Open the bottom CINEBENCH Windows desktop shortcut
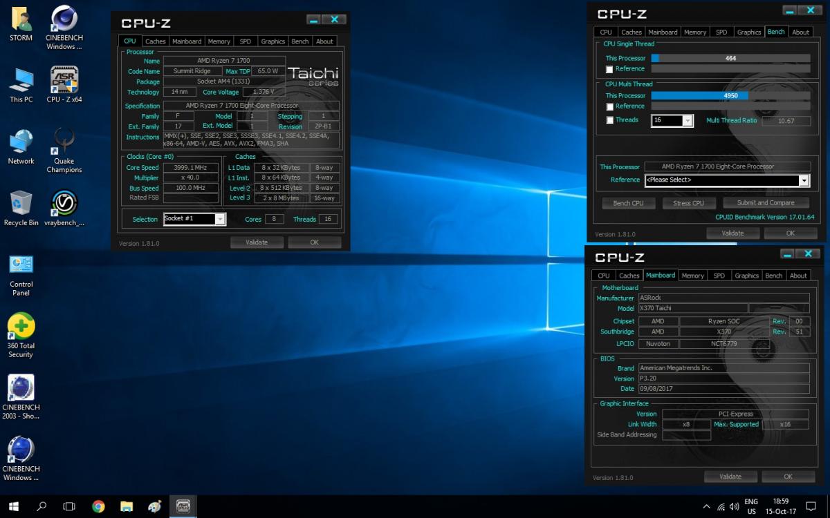Screen dimensions: 830x518 [x=21, y=459]
